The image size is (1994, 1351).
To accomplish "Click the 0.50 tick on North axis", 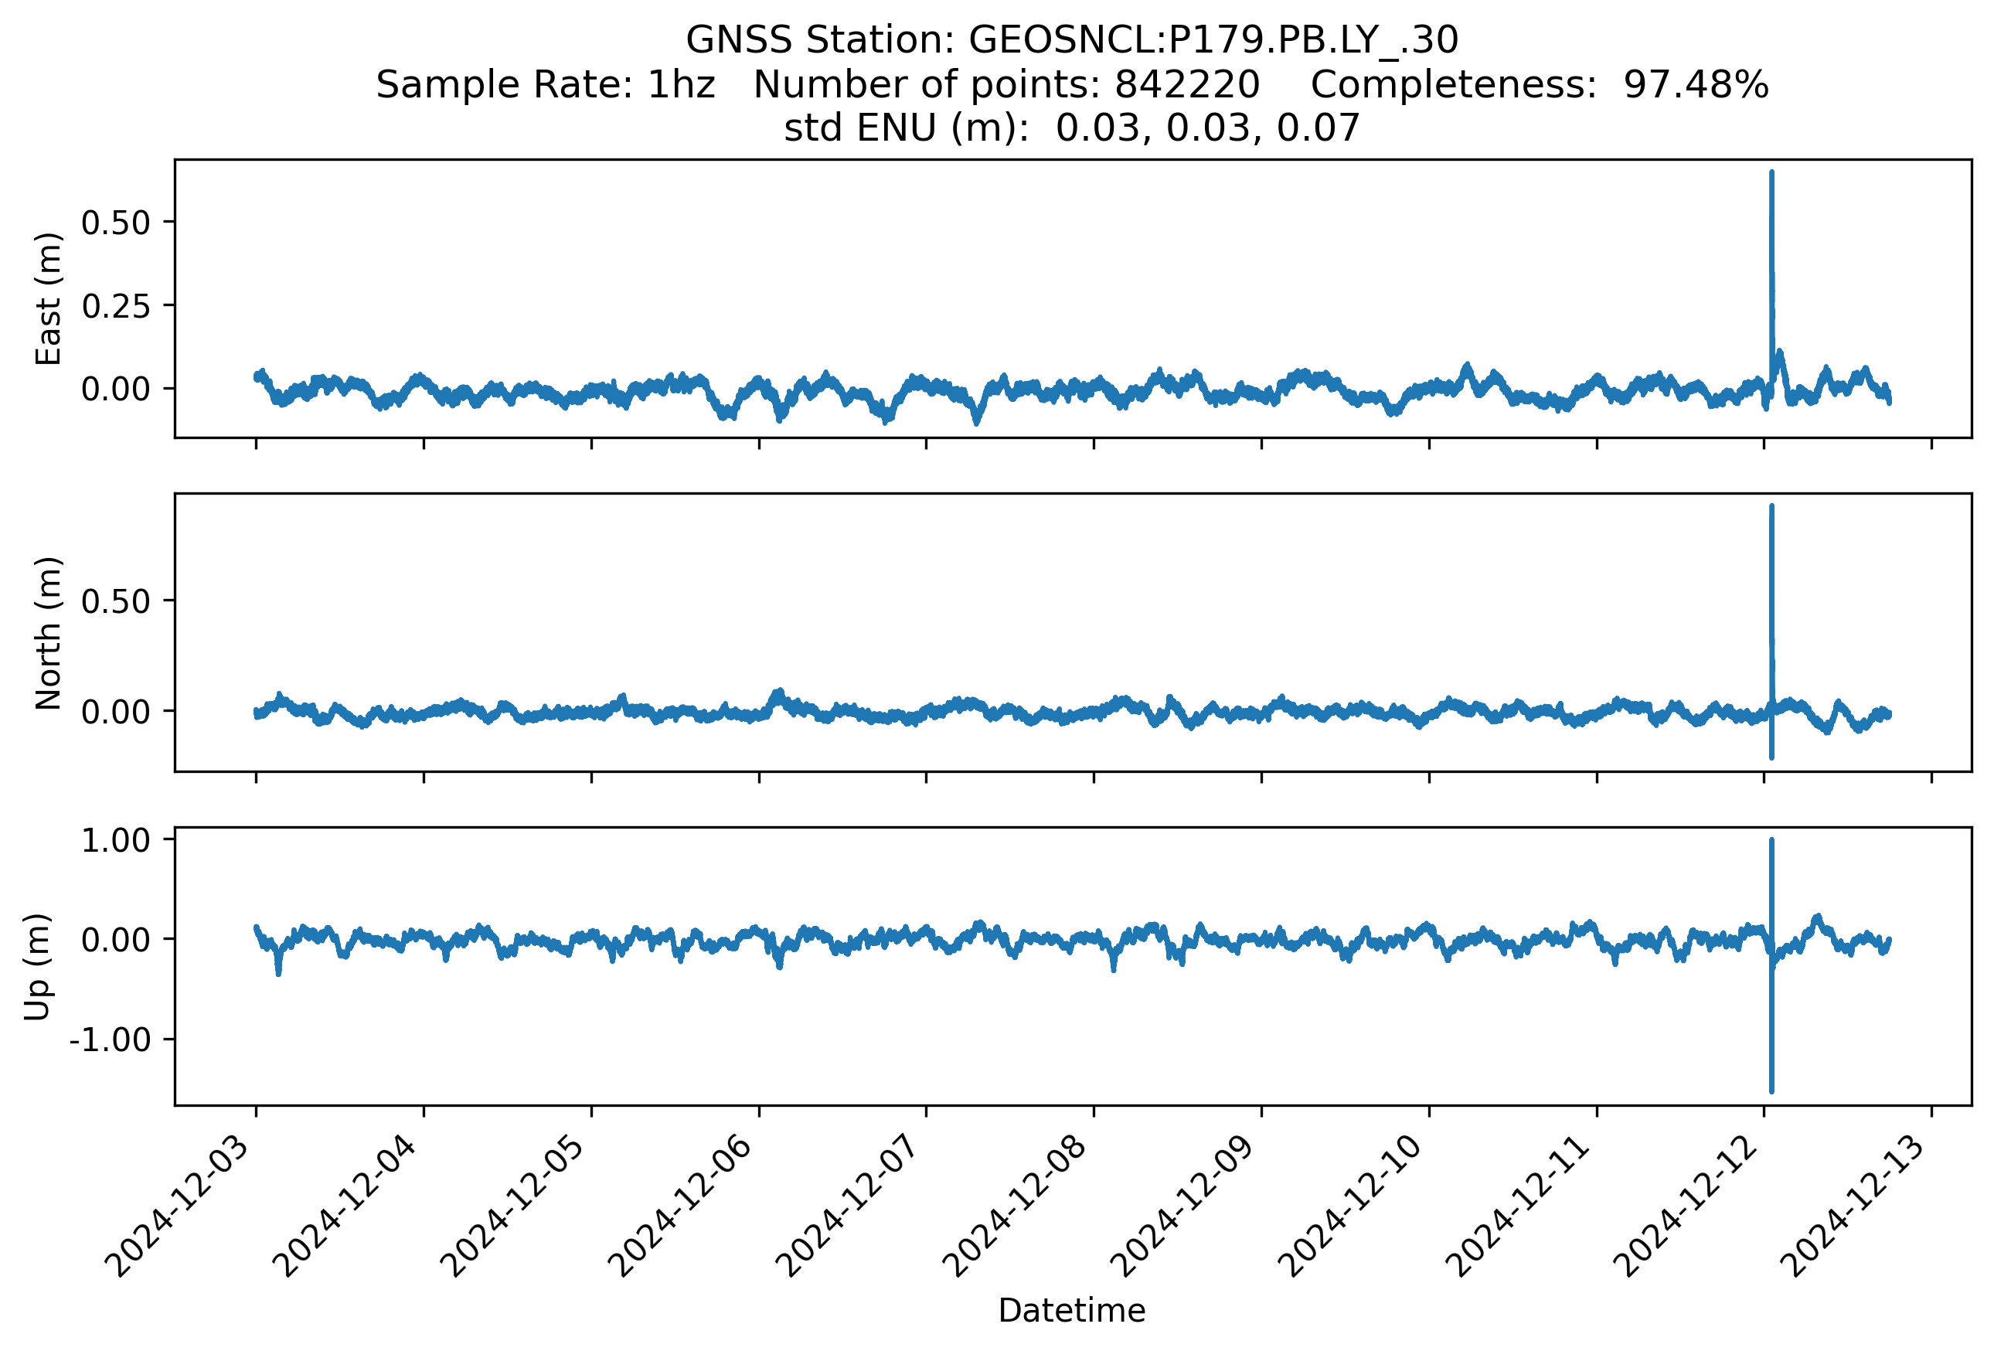I will coord(116,601).
